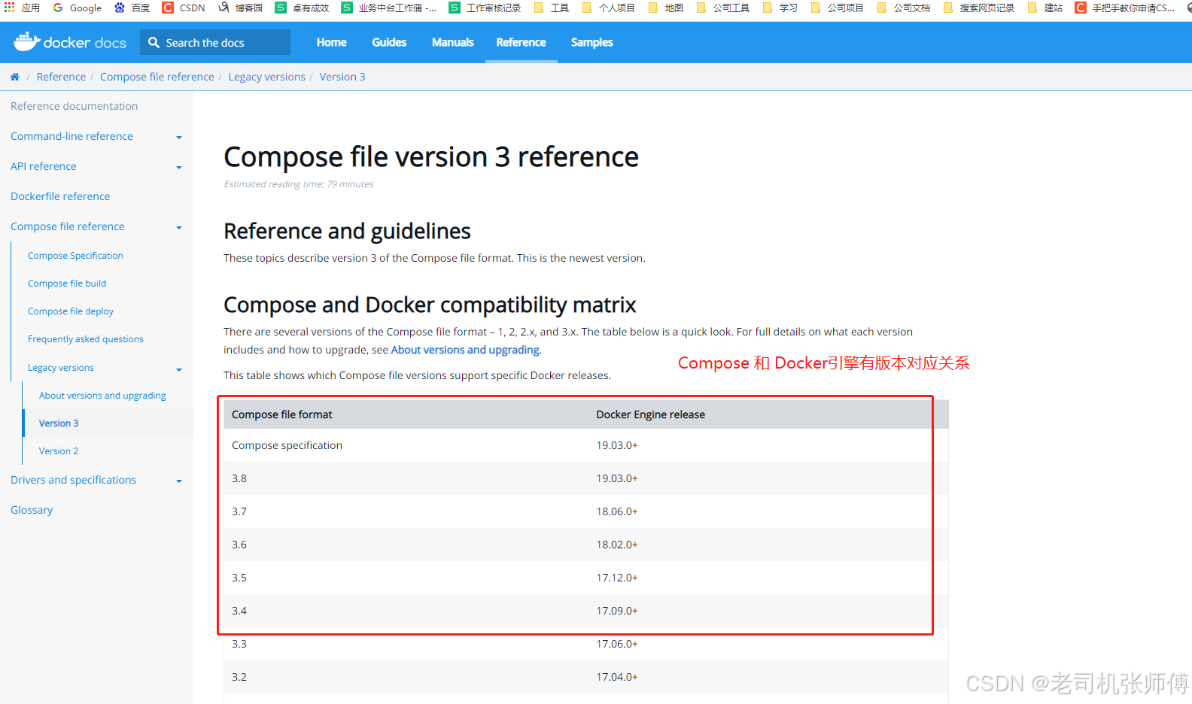Expand the Command-line reference caret
This screenshot has height=704, width=1192.
pyautogui.click(x=179, y=137)
